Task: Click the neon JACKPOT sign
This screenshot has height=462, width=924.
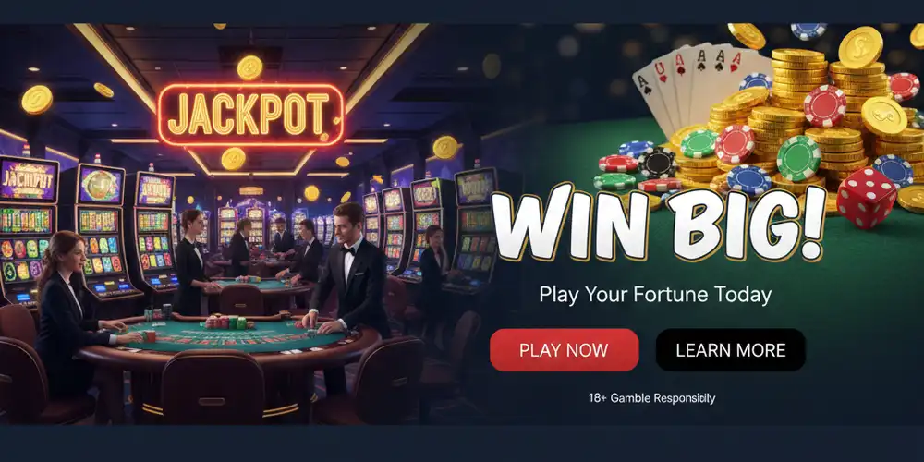Action: point(250,115)
